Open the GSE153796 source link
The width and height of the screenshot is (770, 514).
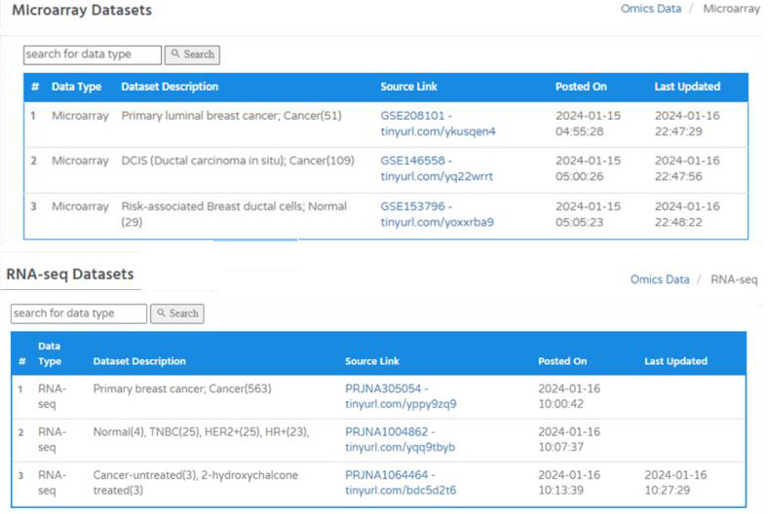coord(437,214)
